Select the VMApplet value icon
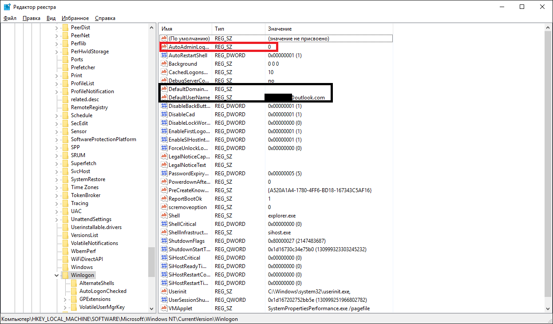Image resolution: width=553 pixels, height=324 pixels. click(x=164, y=308)
